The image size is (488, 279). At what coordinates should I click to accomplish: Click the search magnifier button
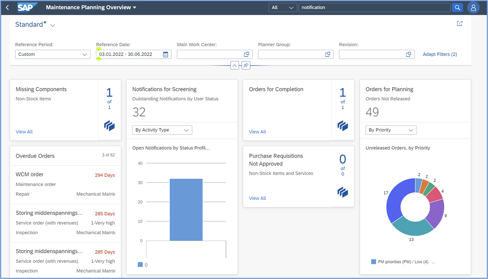(x=457, y=7)
